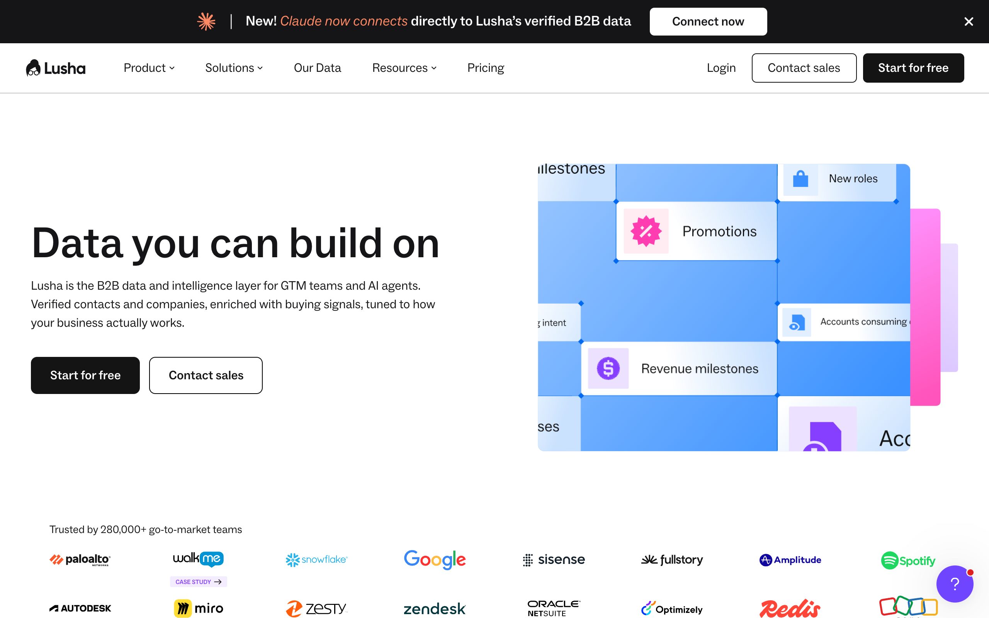
Task: Click the 'Claude now connects' banner text
Action: coord(344,21)
